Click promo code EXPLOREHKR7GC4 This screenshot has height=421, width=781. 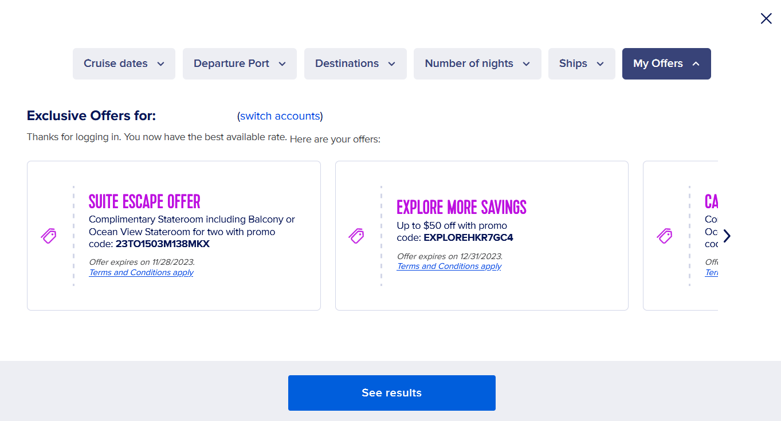point(468,237)
